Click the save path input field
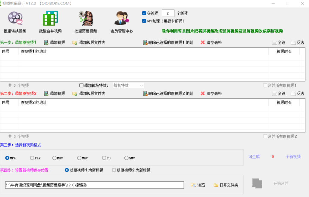 94,185
